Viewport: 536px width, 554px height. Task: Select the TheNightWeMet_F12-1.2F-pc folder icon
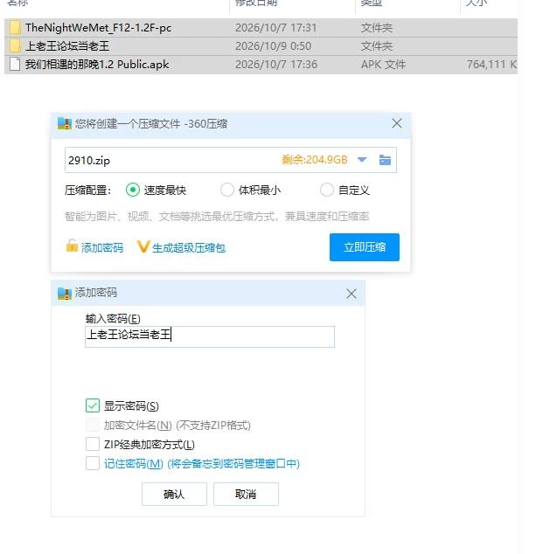[15, 28]
